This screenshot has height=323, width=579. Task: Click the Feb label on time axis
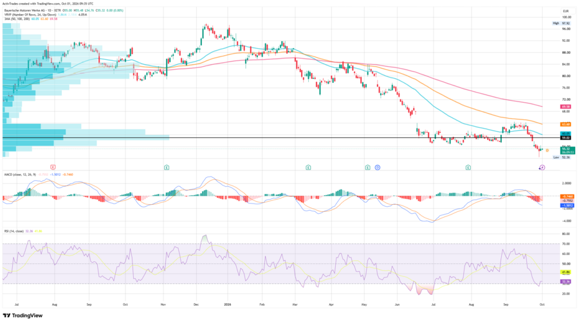262,305
